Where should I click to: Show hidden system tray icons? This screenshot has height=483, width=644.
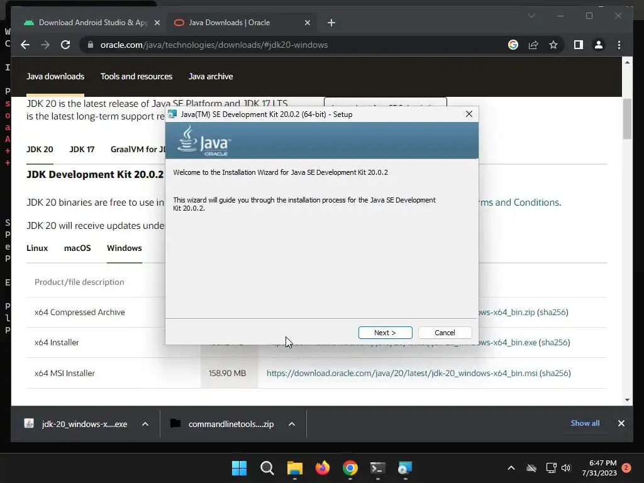tap(511, 468)
